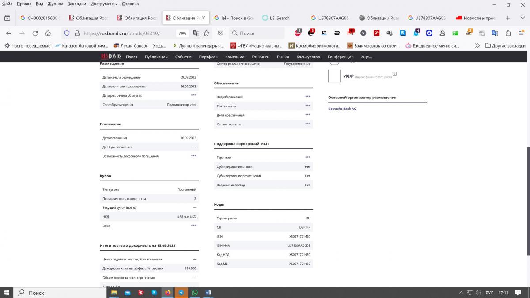530x298 pixels.
Task: Select the ISIN144A value US78307ADG58
Action: pos(299,245)
